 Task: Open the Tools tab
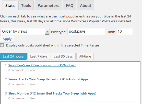click(x=26, y=5)
